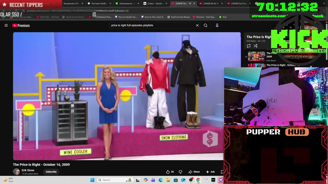
Task: Click the Share button
Action: (x=194, y=172)
